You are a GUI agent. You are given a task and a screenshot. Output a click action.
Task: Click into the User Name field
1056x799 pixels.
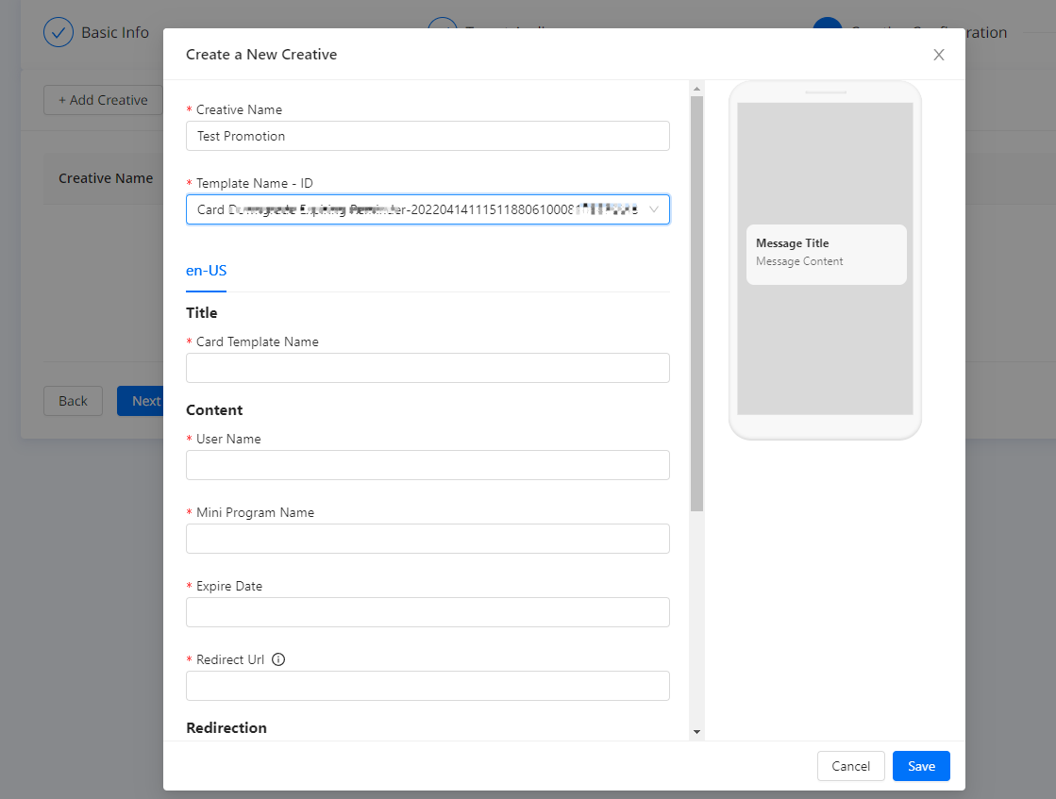(x=427, y=465)
